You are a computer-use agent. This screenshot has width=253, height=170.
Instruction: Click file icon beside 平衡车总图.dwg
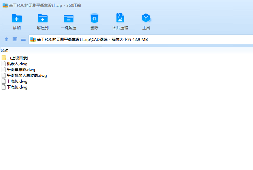click(4, 69)
